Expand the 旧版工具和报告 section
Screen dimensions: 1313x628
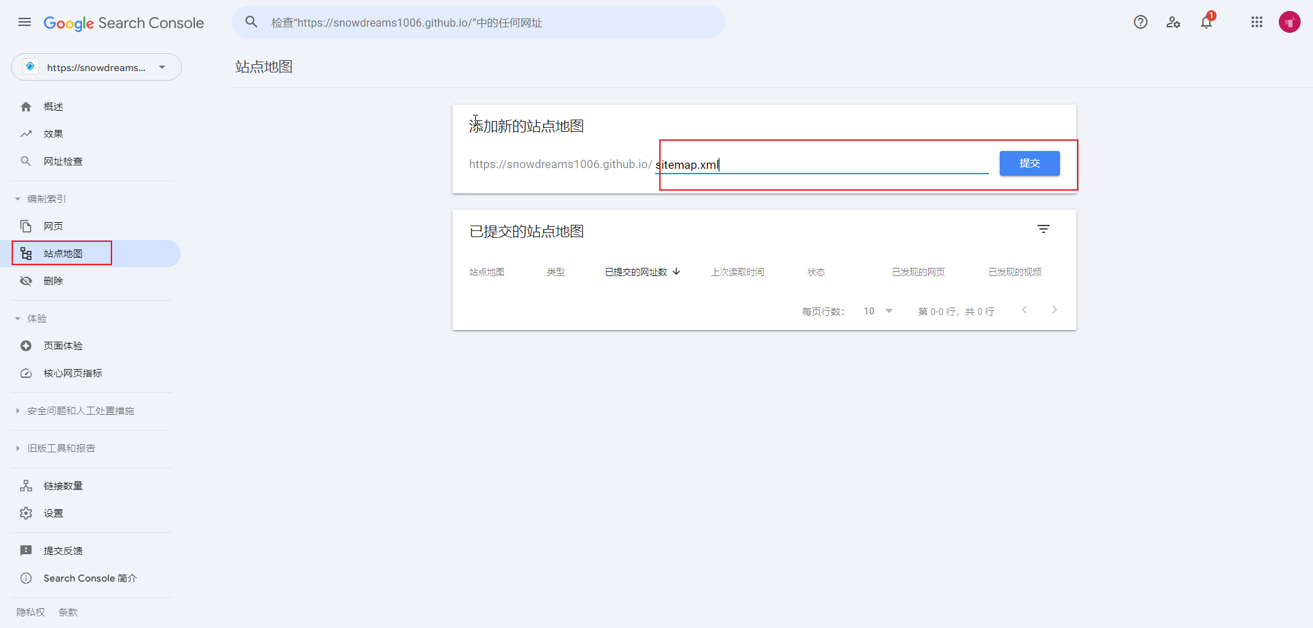coord(56,448)
